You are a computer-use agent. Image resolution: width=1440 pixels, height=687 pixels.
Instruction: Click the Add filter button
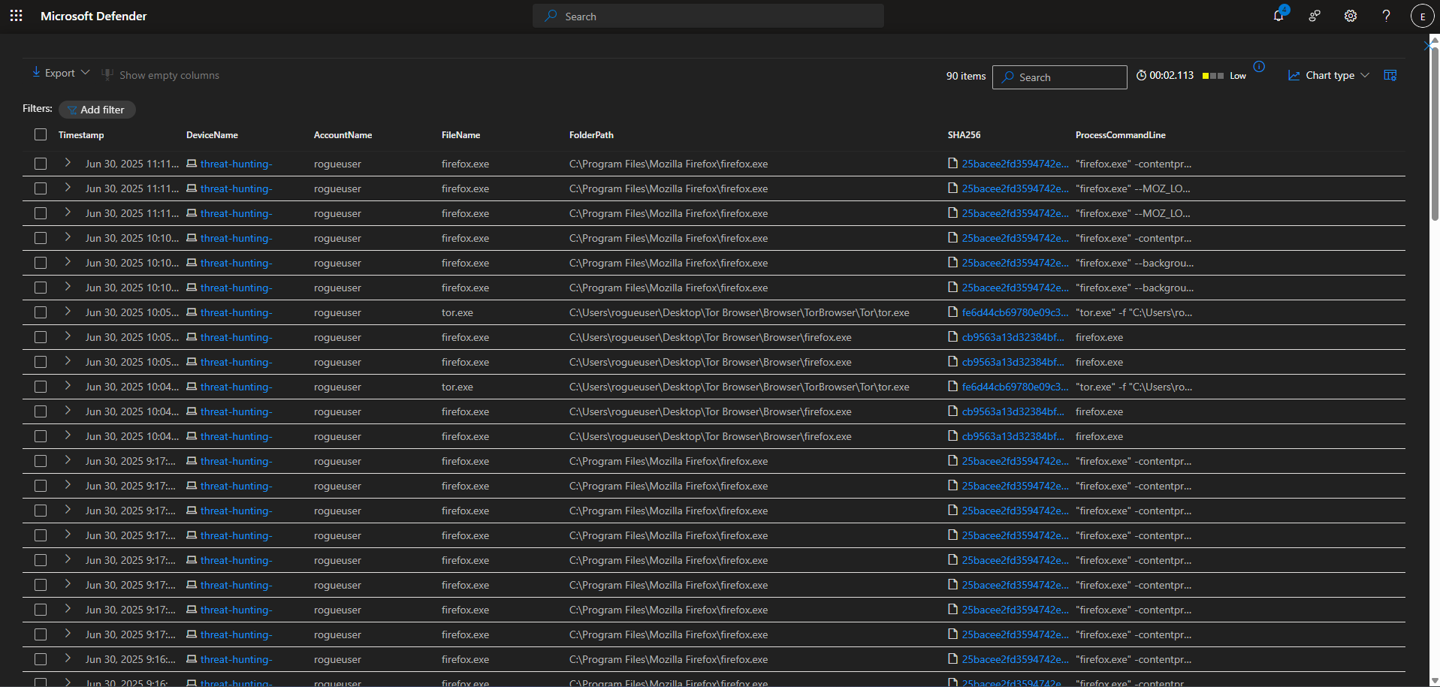tap(97, 110)
